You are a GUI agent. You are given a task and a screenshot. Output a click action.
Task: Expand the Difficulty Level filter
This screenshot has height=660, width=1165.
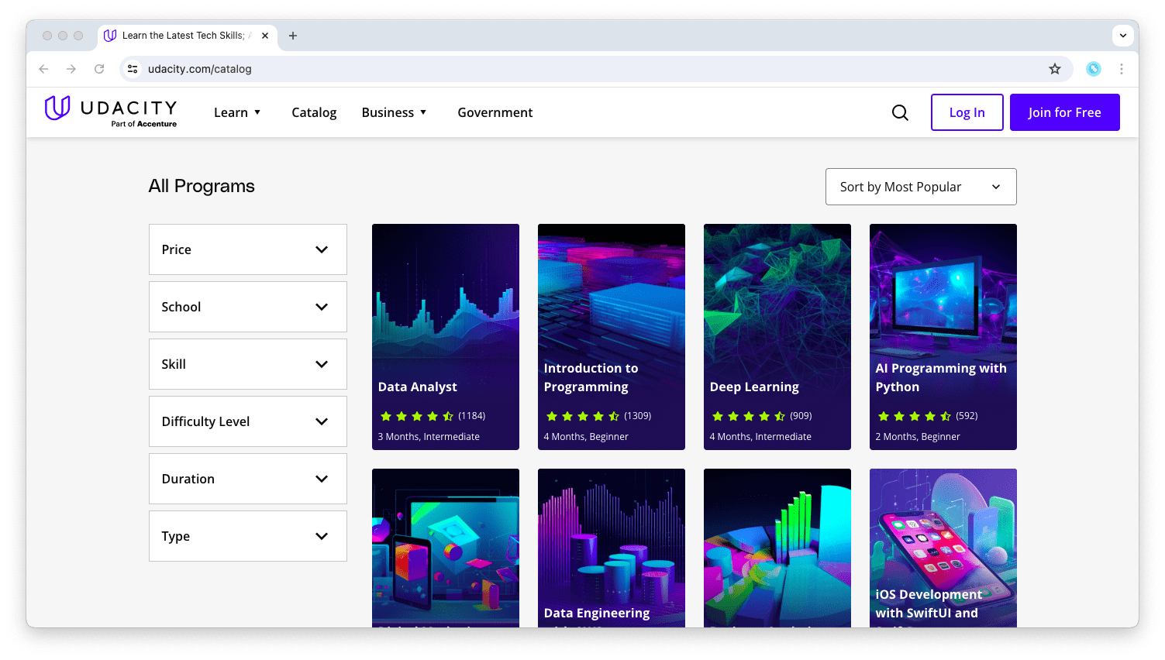point(247,421)
